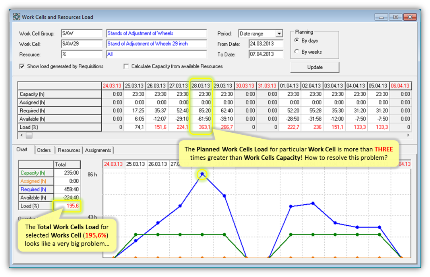The height and width of the screenshot is (277, 430).
Task: Select the 05.04.13 column header in table
Action: 378,86
